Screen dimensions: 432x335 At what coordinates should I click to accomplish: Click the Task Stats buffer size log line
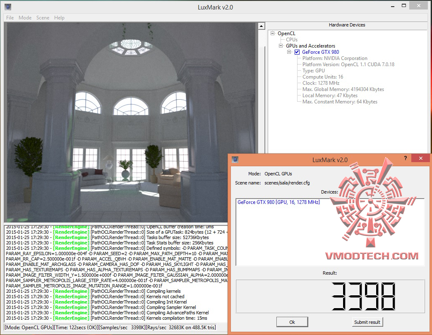point(110,243)
